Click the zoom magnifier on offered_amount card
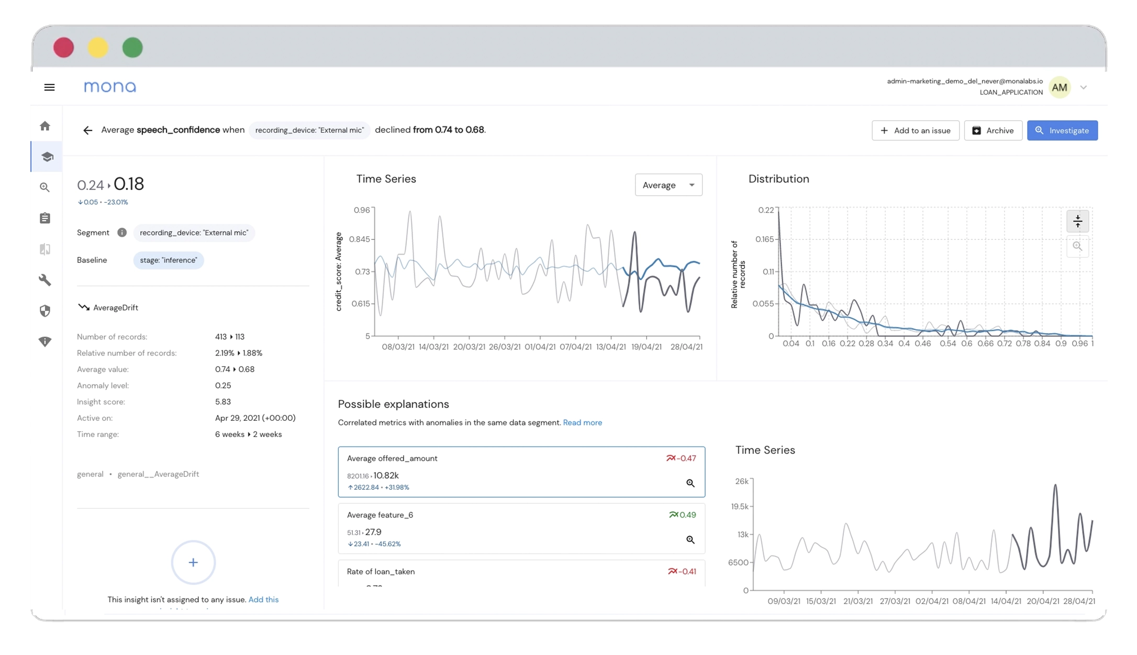1137x655 pixels. [x=690, y=482]
